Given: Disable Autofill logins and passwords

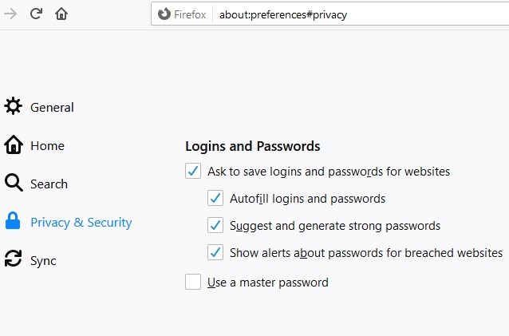Looking at the screenshot, I should (215, 198).
